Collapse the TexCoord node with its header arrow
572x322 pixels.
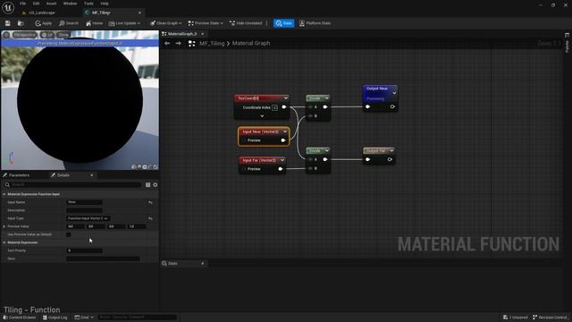(x=286, y=98)
